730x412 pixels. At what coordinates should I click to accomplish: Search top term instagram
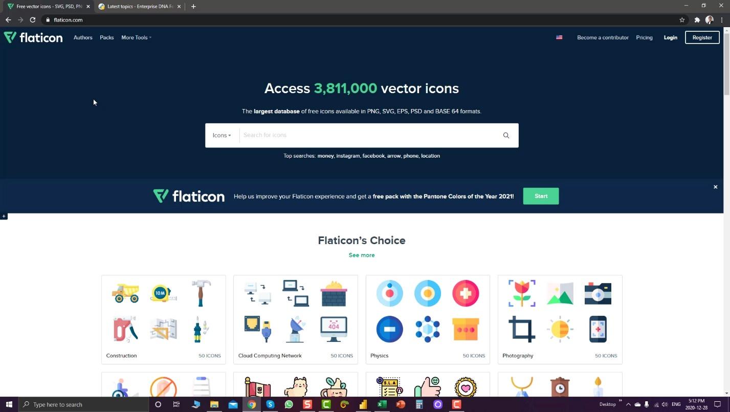[348, 156]
